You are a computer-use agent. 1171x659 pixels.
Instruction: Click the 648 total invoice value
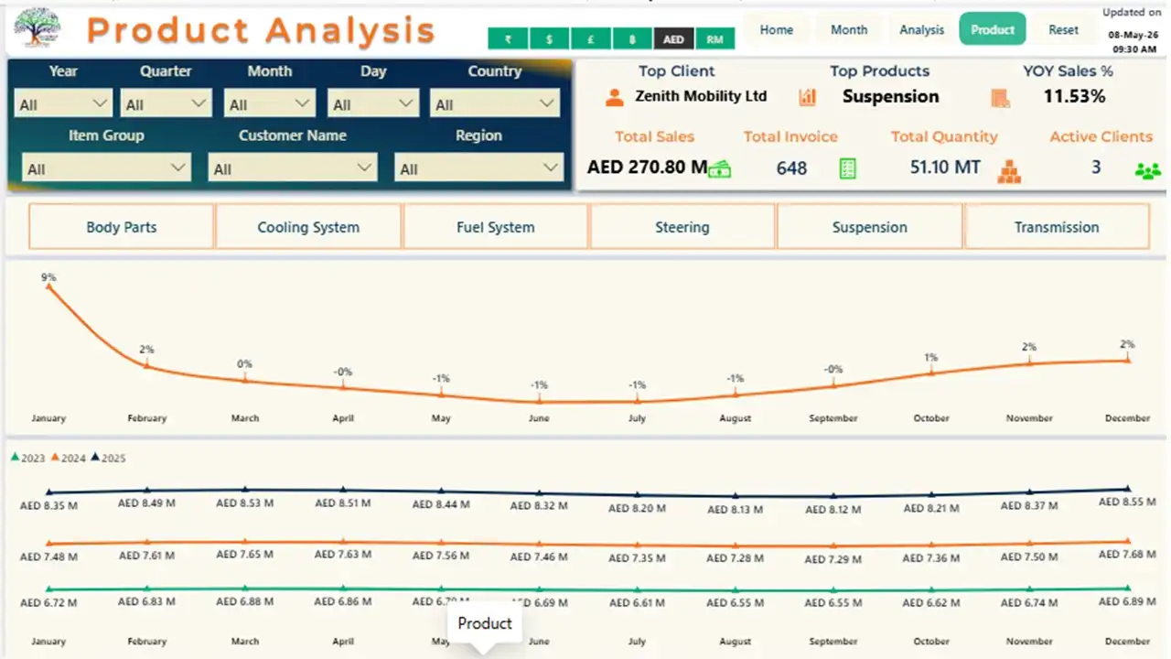[x=791, y=168]
